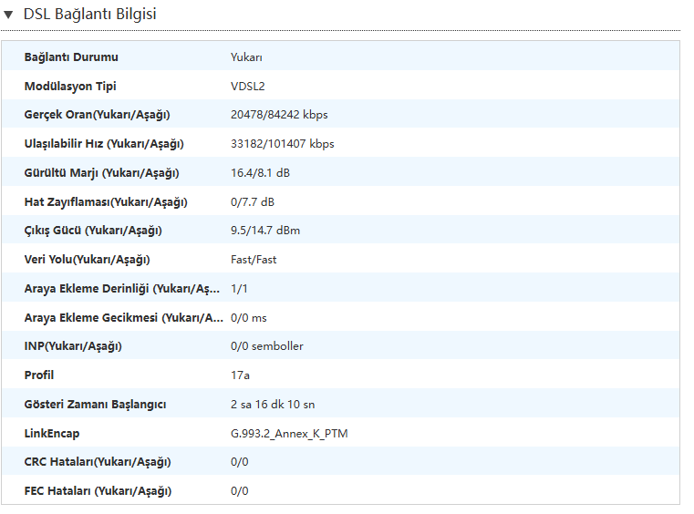The width and height of the screenshot is (694, 514).
Task: Select the Gerçek Oran(Yukarı/Aşağı) label
Action: click(x=97, y=115)
